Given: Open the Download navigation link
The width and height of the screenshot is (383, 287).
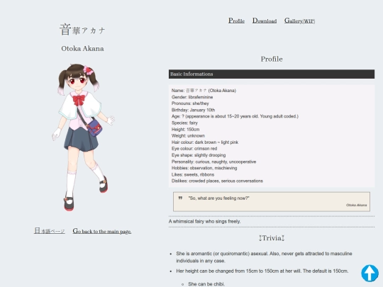Looking at the screenshot, I should point(265,21).
